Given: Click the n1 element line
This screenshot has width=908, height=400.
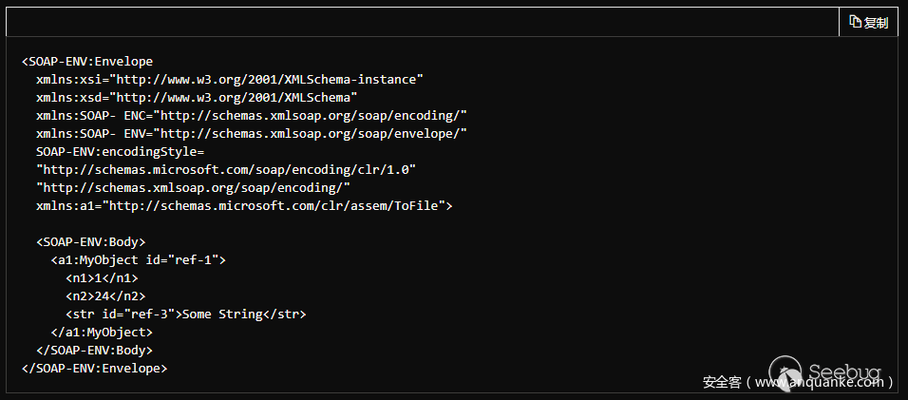Looking at the screenshot, I should (x=102, y=277).
